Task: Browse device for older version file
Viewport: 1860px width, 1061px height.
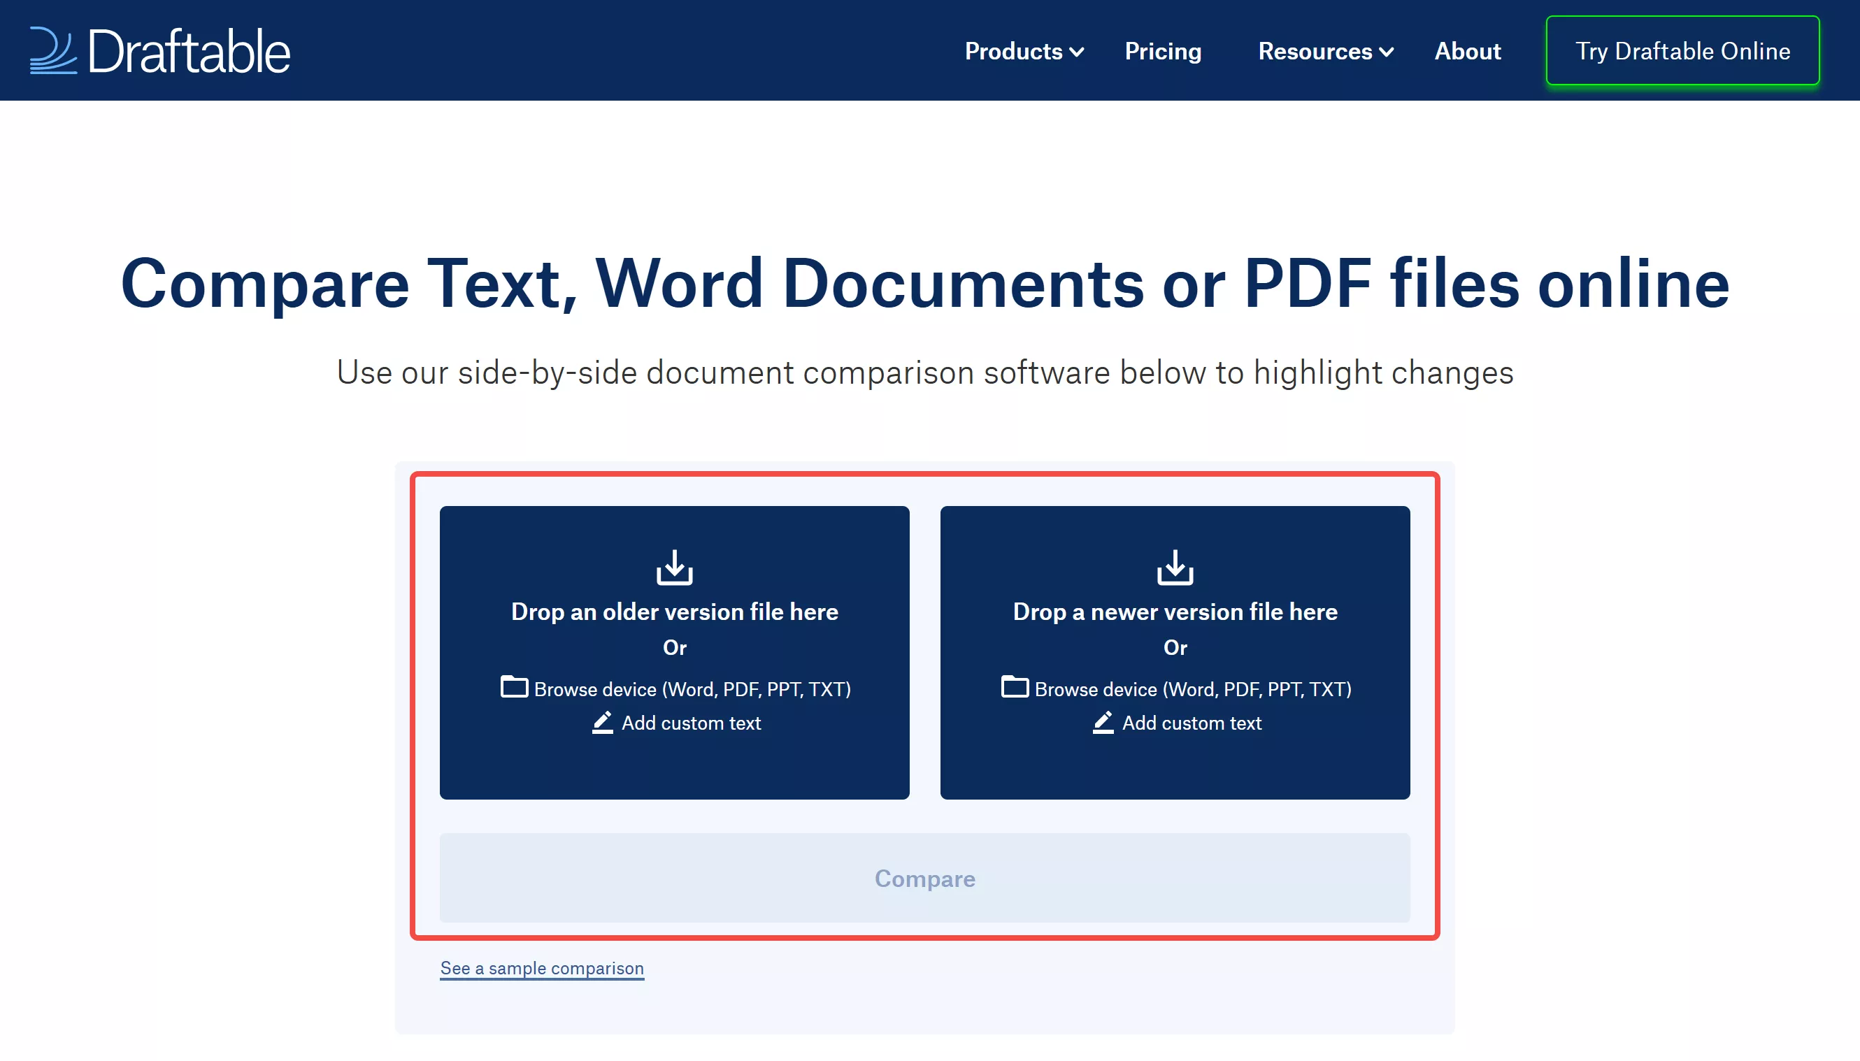Action: tap(692, 689)
